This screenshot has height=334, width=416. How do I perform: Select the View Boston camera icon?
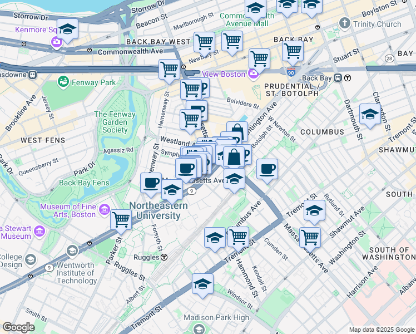tap(254, 74)
